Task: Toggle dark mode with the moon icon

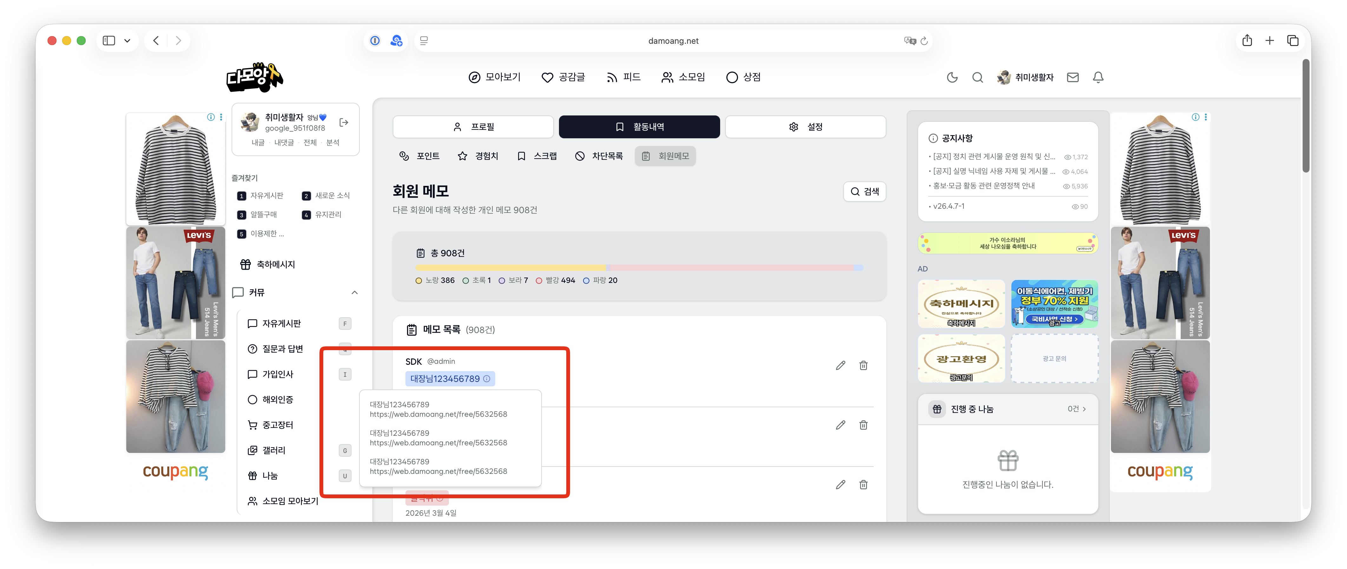Action: [952, 77]
